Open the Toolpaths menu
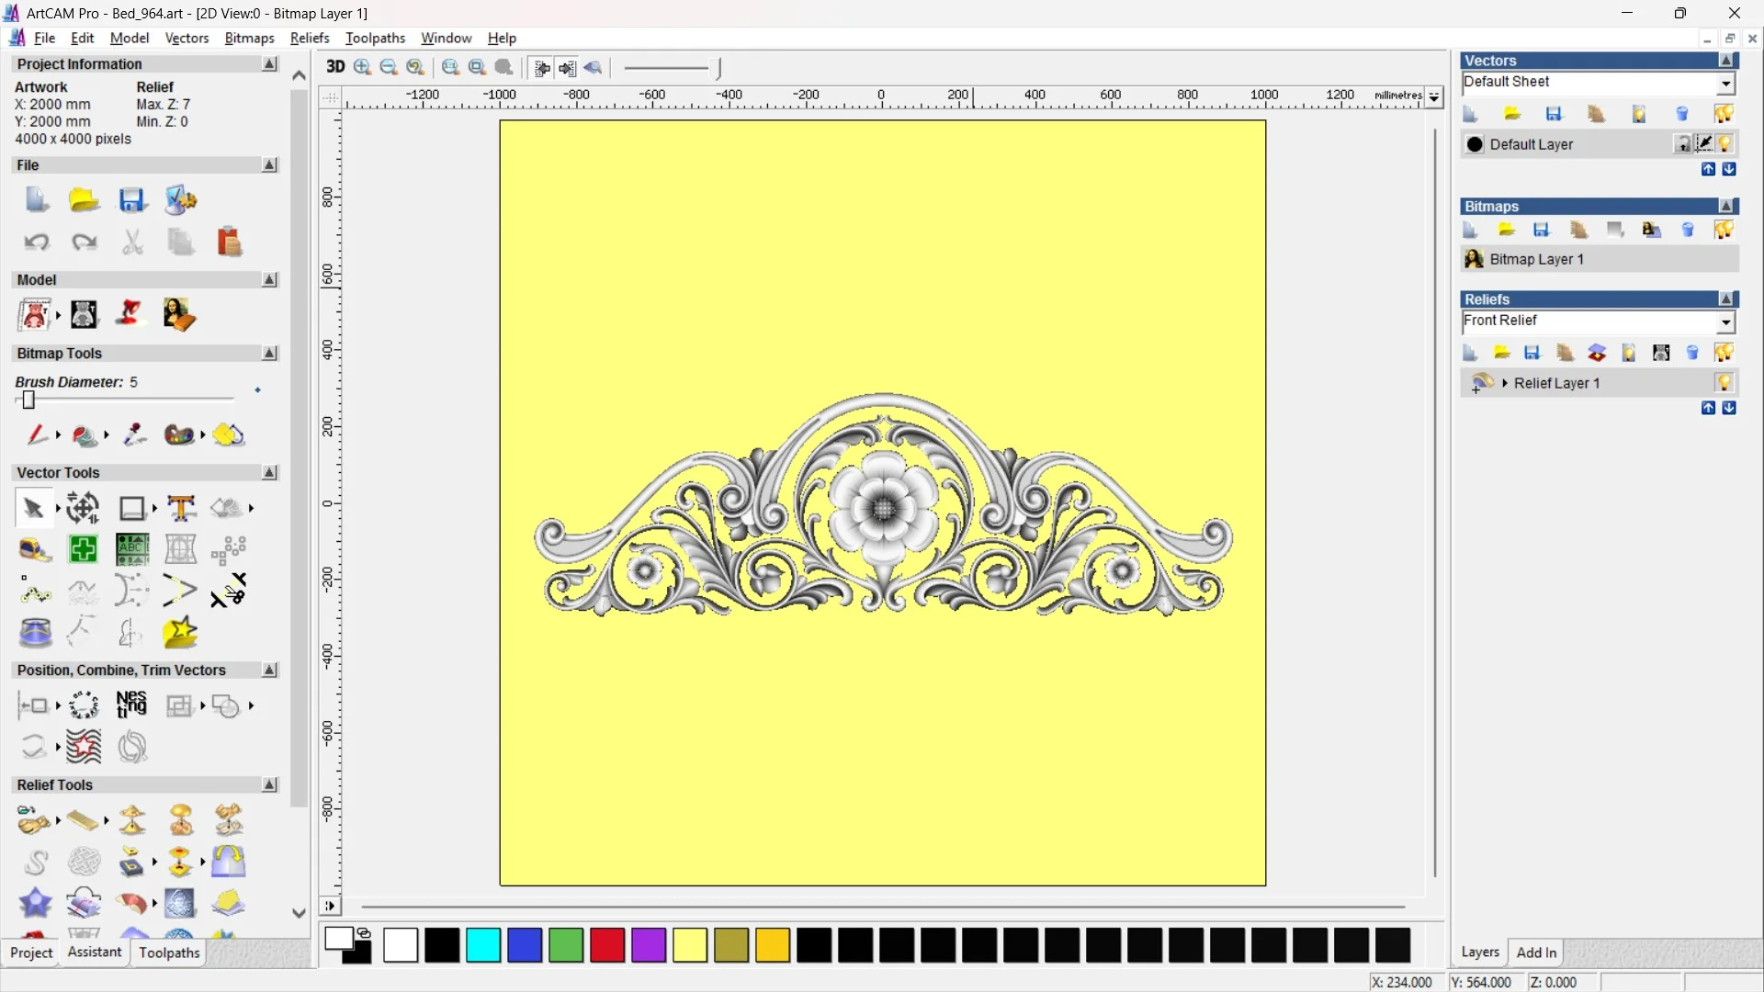This screenshot has width=1764, height=992. pos(375,38)
